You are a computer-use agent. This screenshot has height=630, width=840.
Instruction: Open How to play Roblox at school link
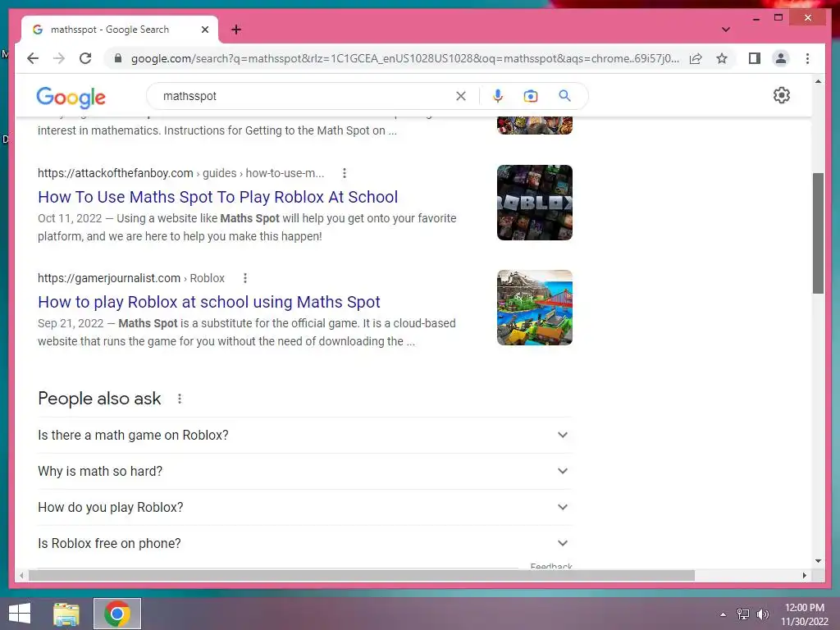click(209, 302)
